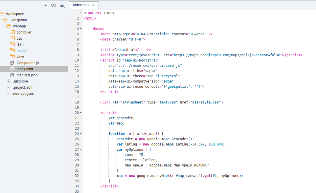Viewport: 316px width, 193px height.
Task: Open the view folder
Action: 20,57
